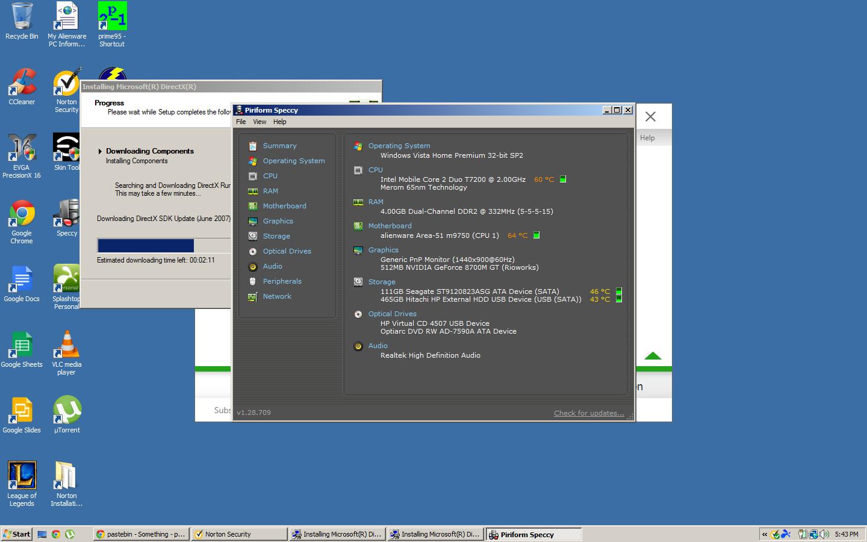Switch to Norton Security taskbar button
The height and width of the screenshot is (542, 867).
tap(240, 534)
